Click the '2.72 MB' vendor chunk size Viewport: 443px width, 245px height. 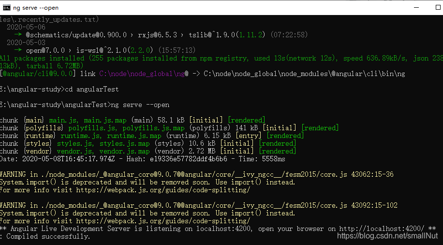click(x=202, y=151)
